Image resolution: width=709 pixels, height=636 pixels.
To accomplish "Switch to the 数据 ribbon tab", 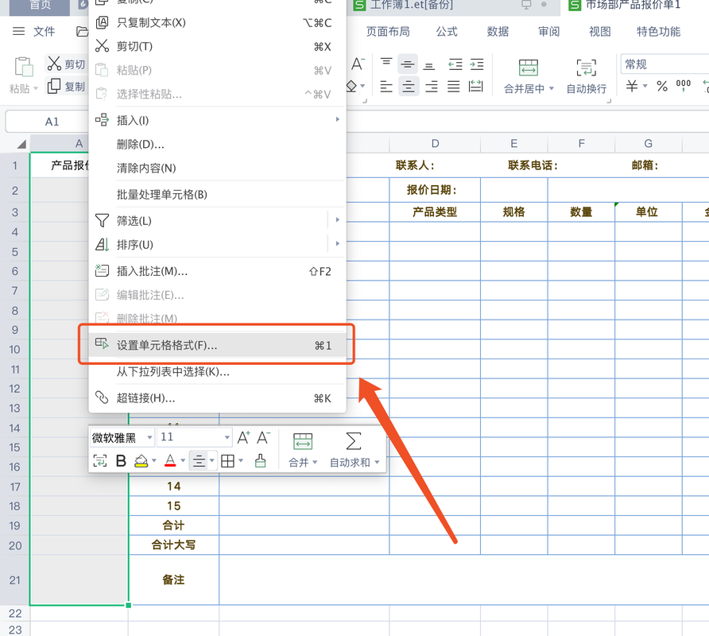I will tap(497, 32).
